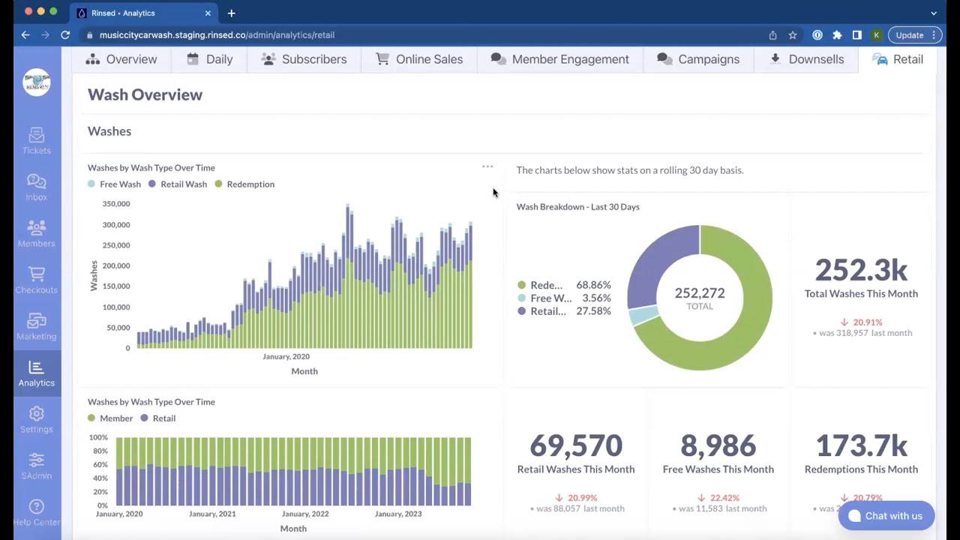View site information lock icon
The image size is (960, 540).
click(89, 34)
